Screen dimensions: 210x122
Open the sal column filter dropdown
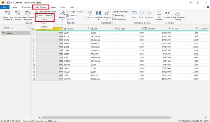click(x=196, y=29)
